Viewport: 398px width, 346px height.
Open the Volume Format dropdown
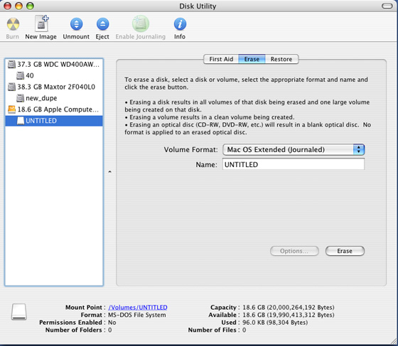pos(294,150)
